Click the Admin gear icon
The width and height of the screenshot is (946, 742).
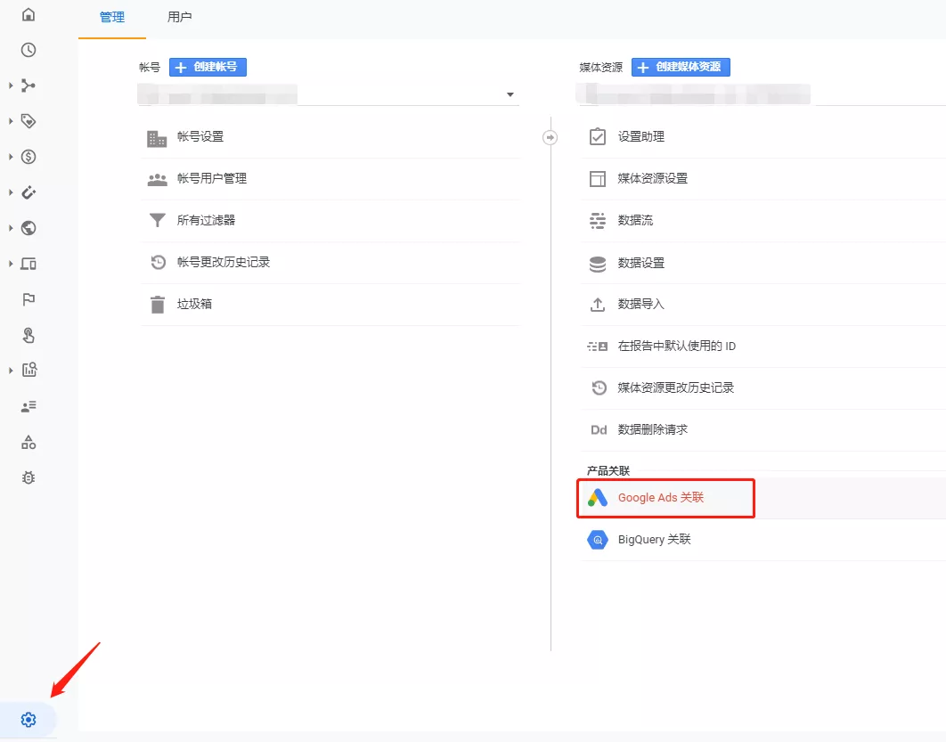coord(29,720)
